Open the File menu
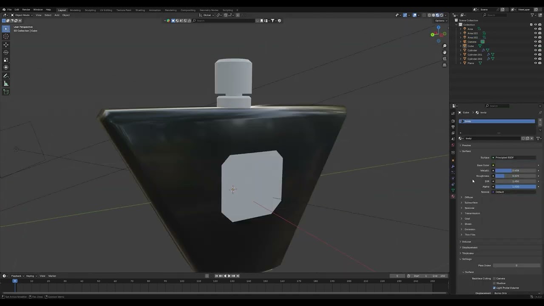Image resolution: width=544 pixels, height=306 pixels. (9, 9)
